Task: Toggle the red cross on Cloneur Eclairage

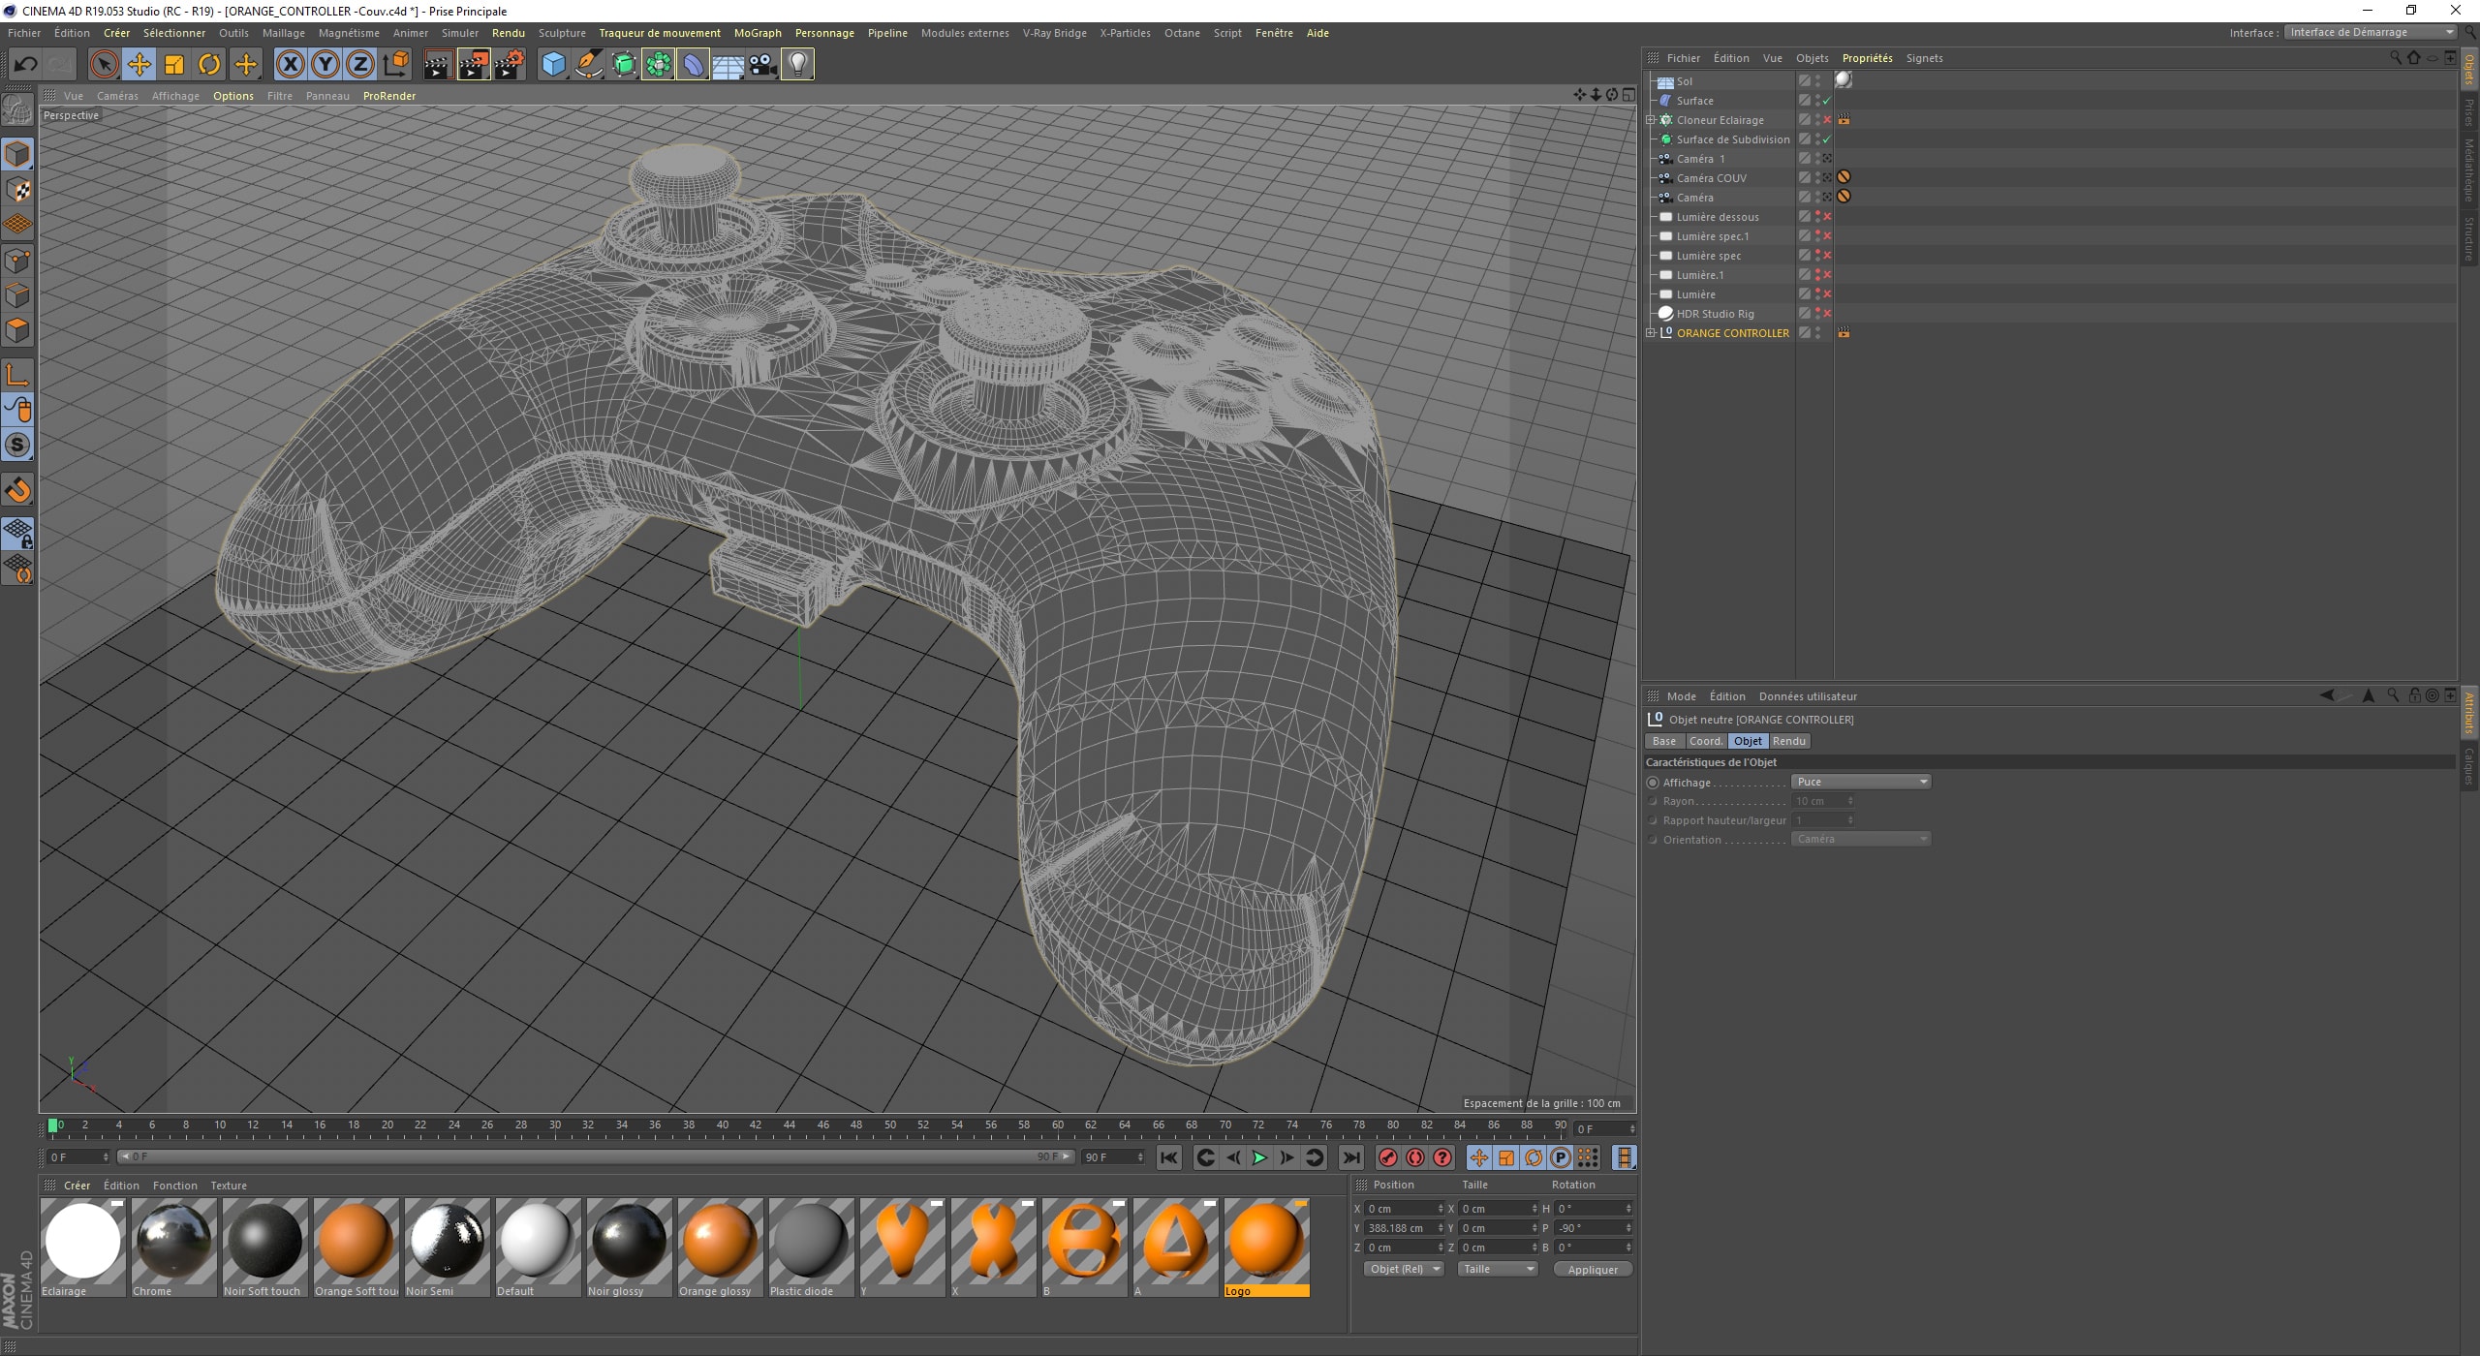Action: click(x=1827, y=120)
